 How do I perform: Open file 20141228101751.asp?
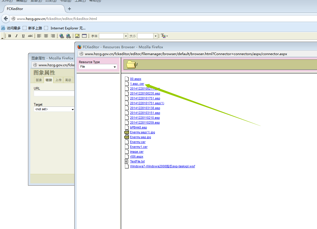[145, 98]
